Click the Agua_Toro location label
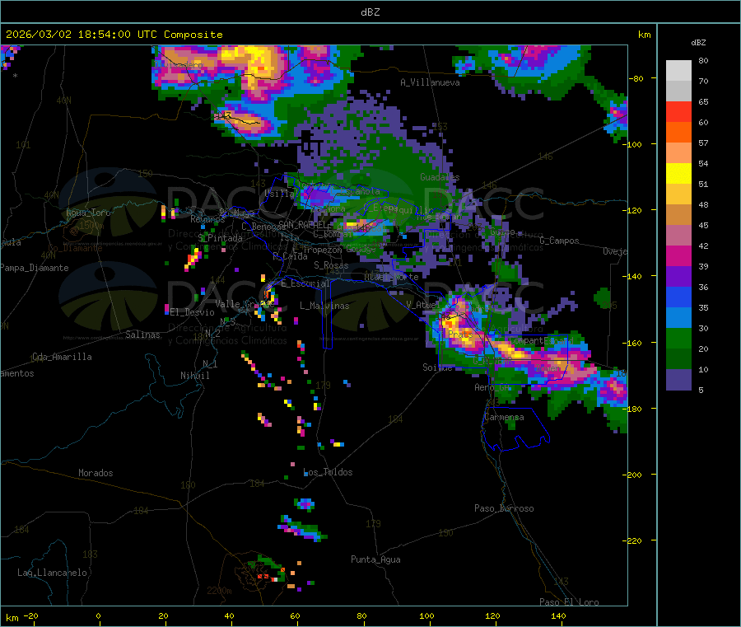 88,213
